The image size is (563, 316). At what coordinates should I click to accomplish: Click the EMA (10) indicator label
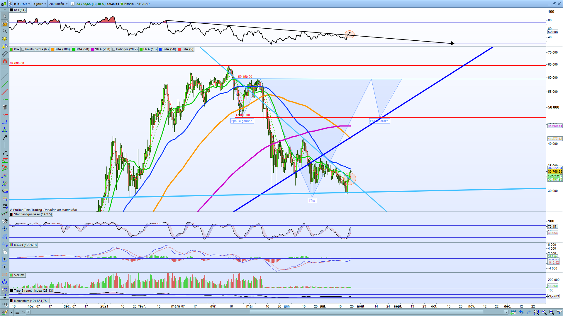click(x=150, y=49)
